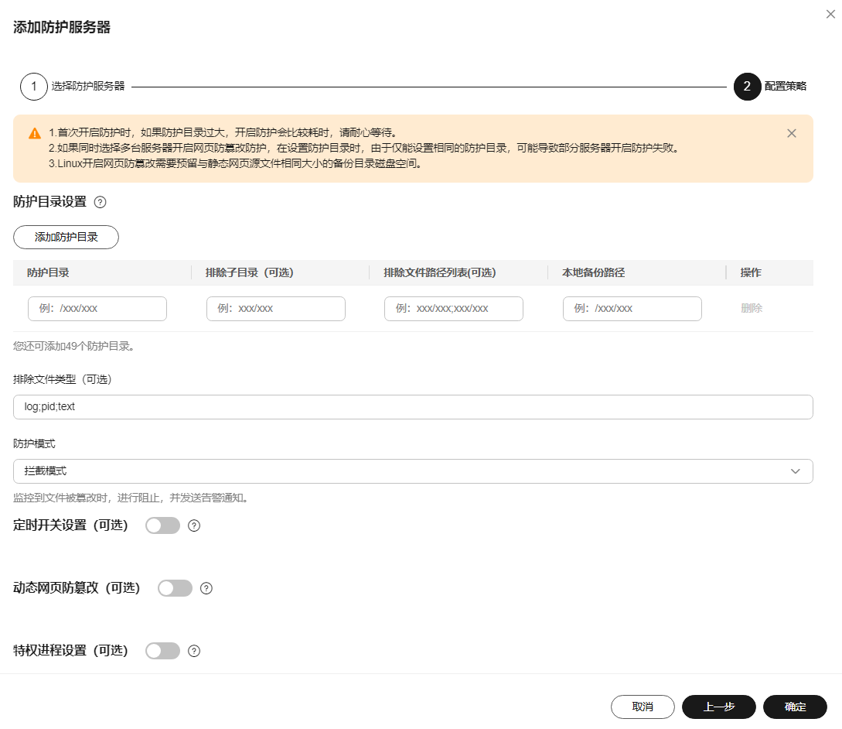Open help icon next to 定时开关设置

tap(194, 525)
